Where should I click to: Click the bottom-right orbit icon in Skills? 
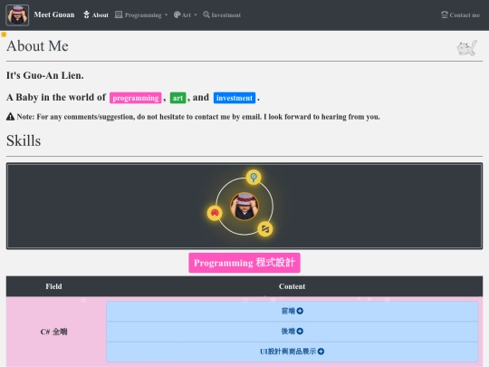265,229
